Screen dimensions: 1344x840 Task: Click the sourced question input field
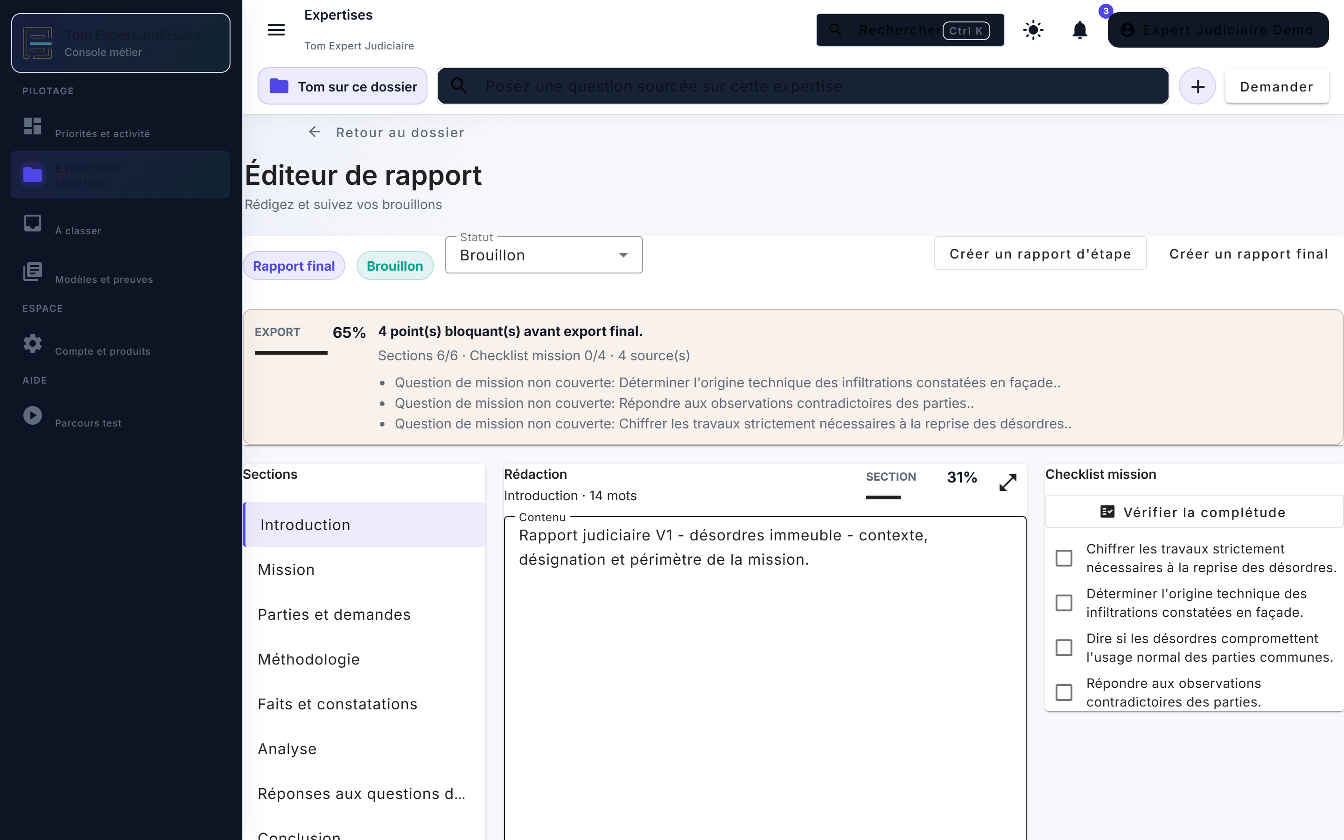[803, 86]
